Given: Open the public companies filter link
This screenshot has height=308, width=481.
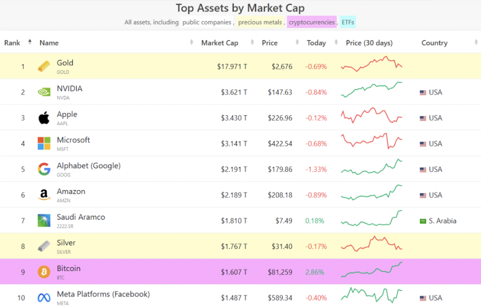Looking at the screenshot, I should (207, 22).
